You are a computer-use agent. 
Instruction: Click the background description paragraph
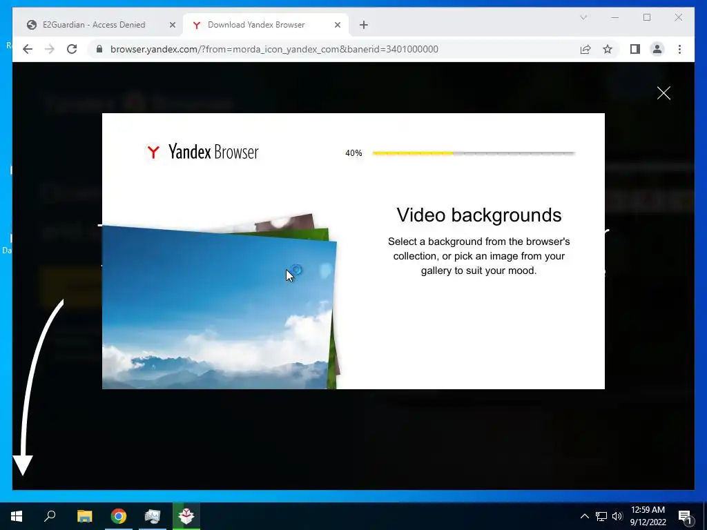(x=479, y=256)
